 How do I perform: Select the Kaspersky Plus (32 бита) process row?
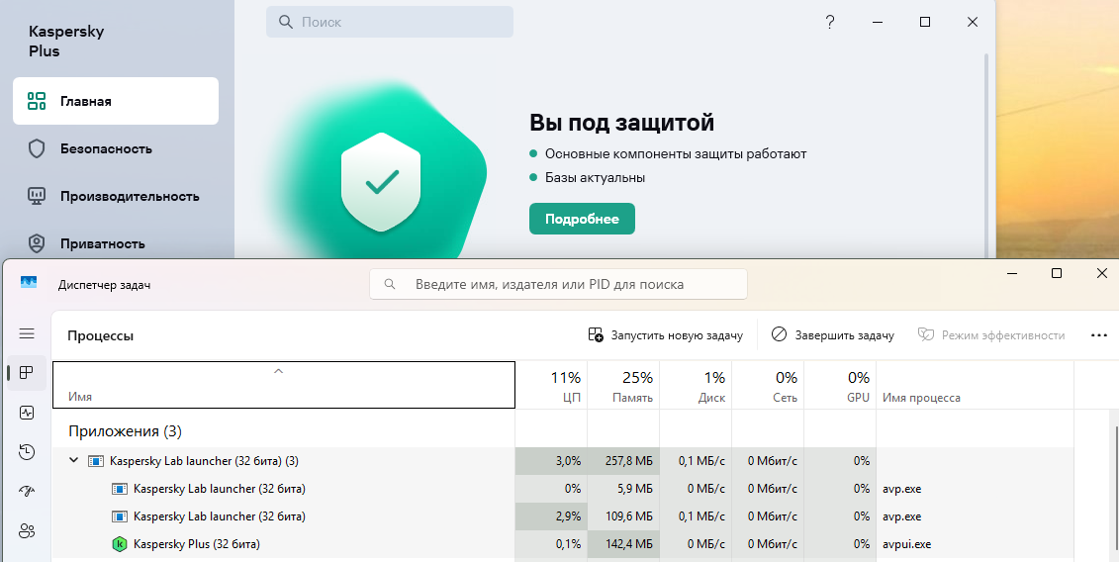[x=562, y=544]
